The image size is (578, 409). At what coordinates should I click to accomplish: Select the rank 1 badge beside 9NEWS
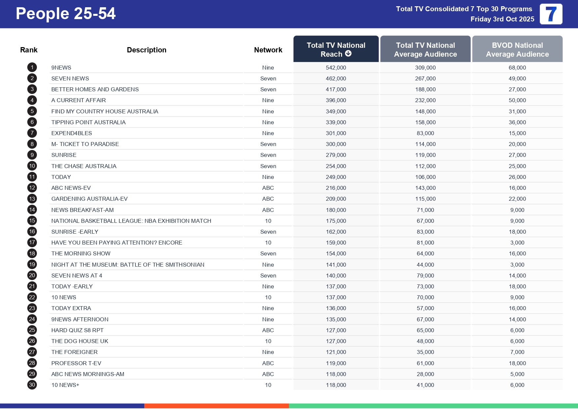click(x=32, y=67)
